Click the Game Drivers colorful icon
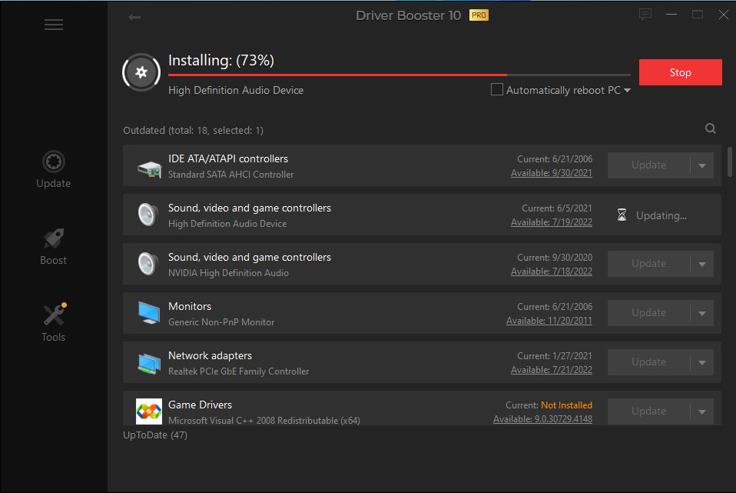This screenshot has height=493, width=736. 149,411
